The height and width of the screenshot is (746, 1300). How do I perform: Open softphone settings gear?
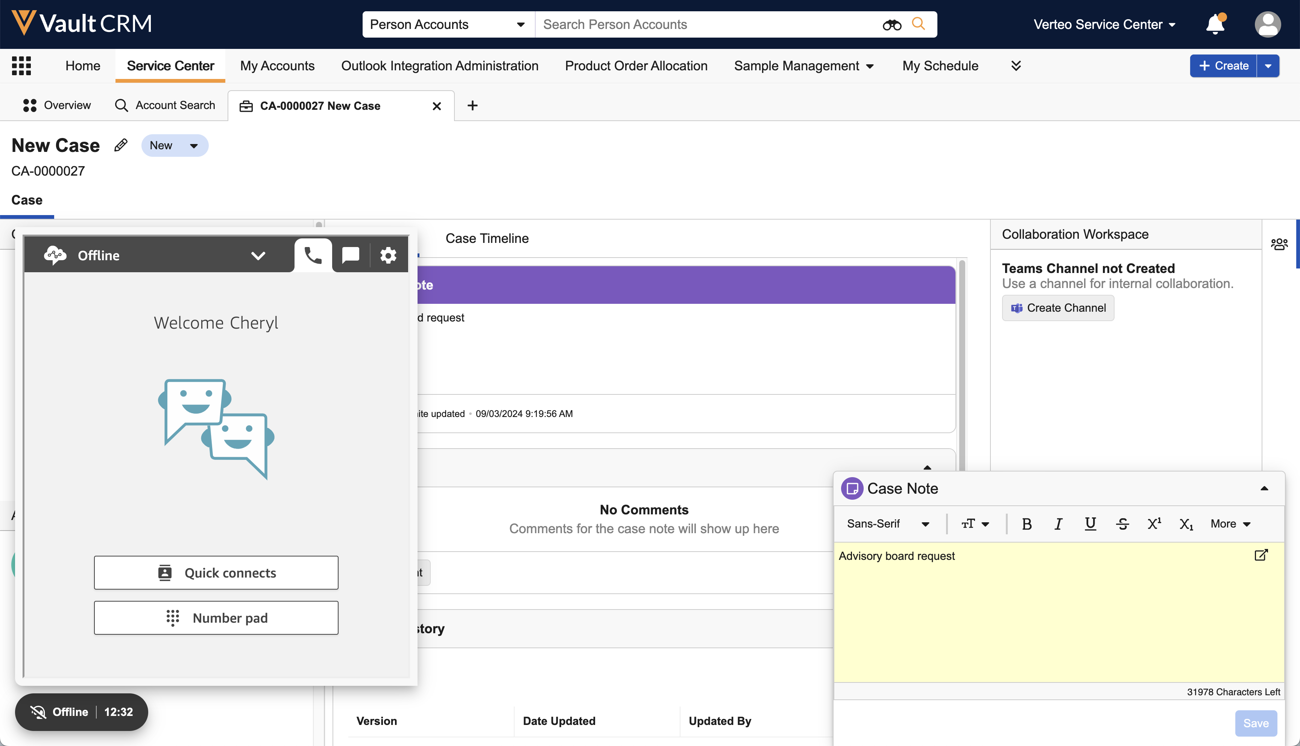[x=388, y=255]
